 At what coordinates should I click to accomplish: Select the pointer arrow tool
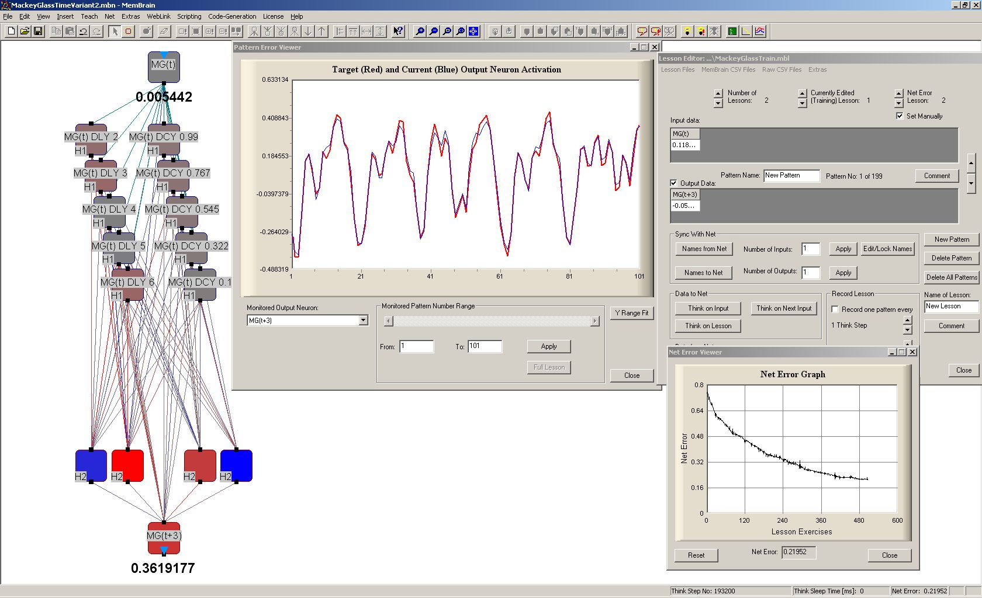click(115, 32)
